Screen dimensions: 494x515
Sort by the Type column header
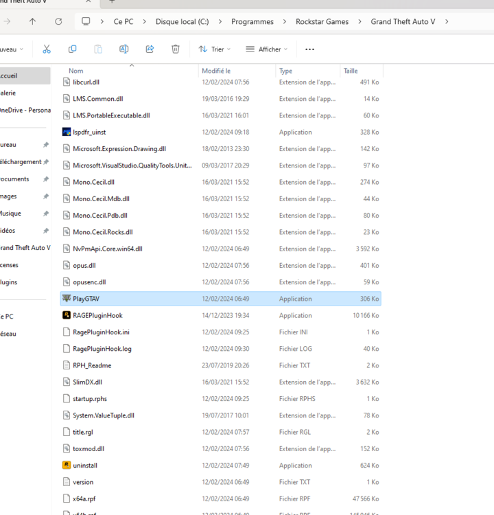point(285,71)
